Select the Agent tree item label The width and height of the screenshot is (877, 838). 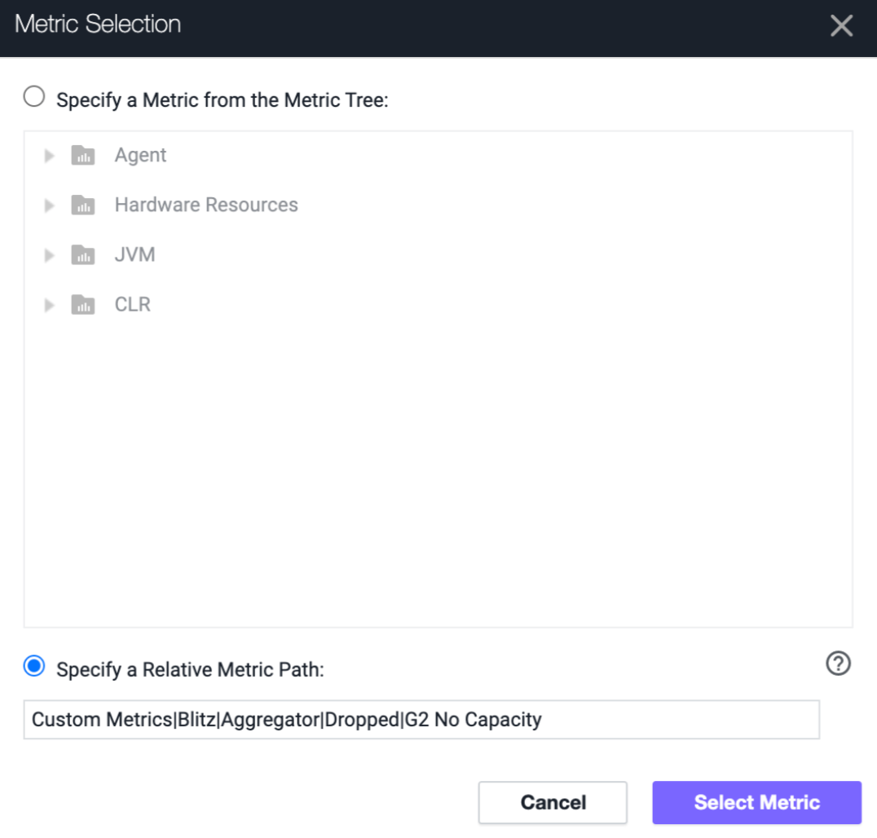point(140,155)
